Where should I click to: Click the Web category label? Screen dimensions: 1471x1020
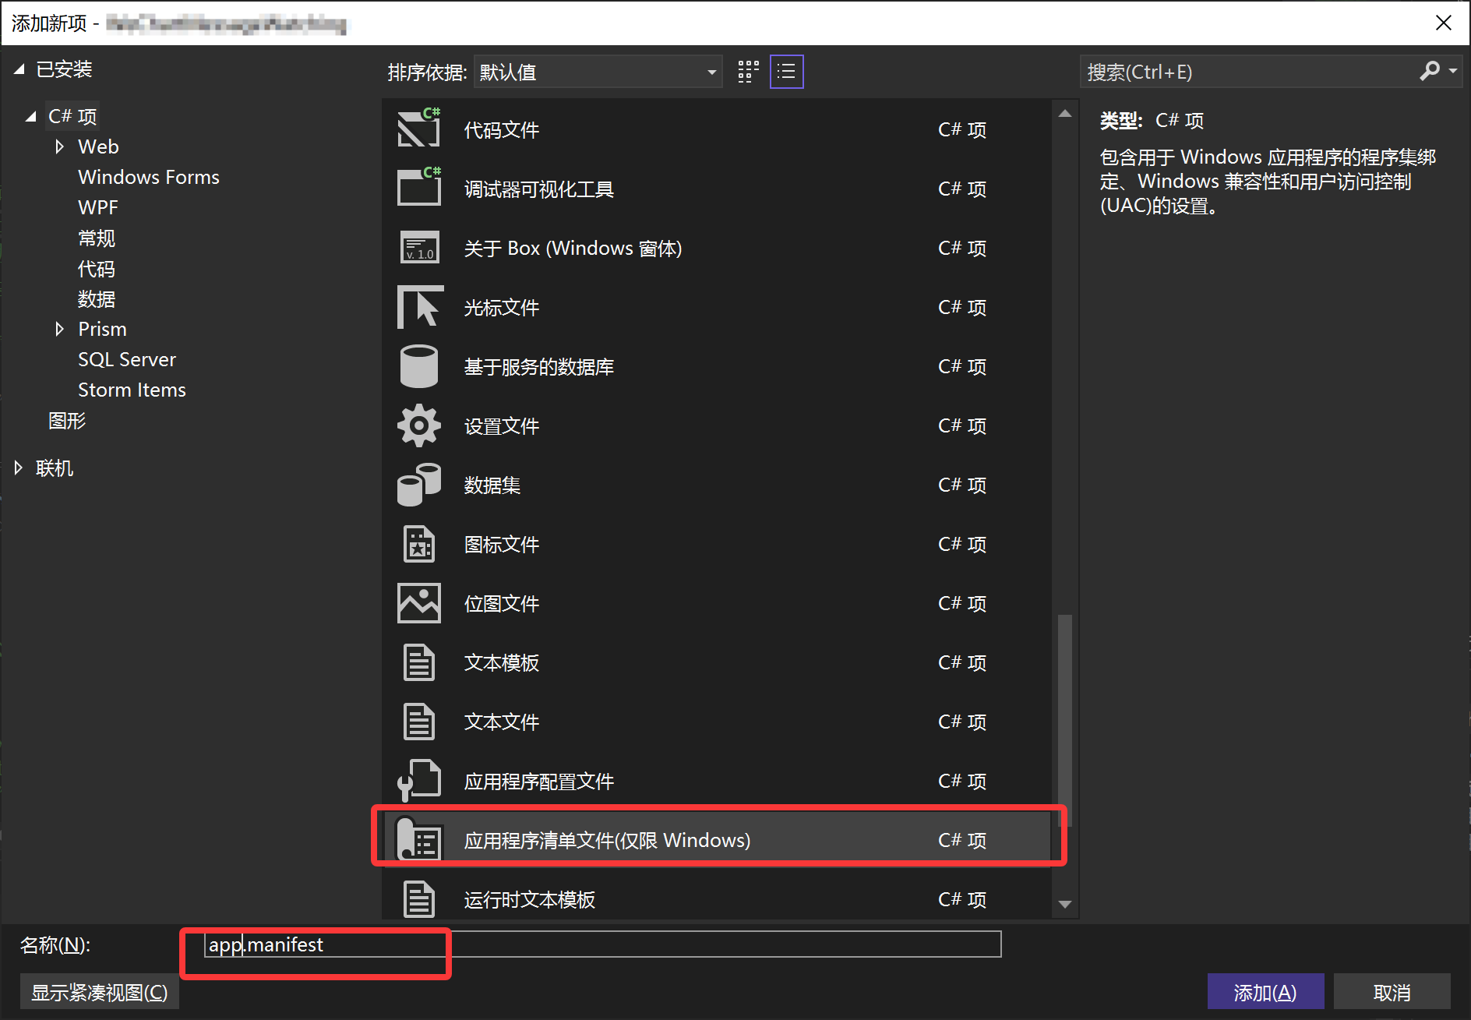(x=98, y=146)
